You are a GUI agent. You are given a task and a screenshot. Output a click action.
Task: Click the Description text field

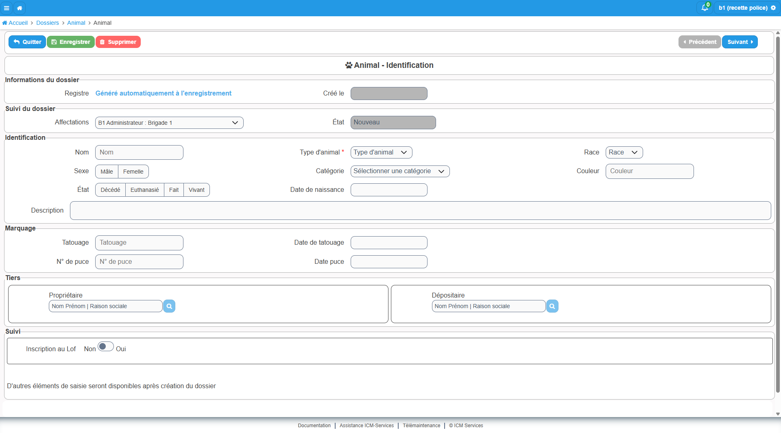point(420,211)
